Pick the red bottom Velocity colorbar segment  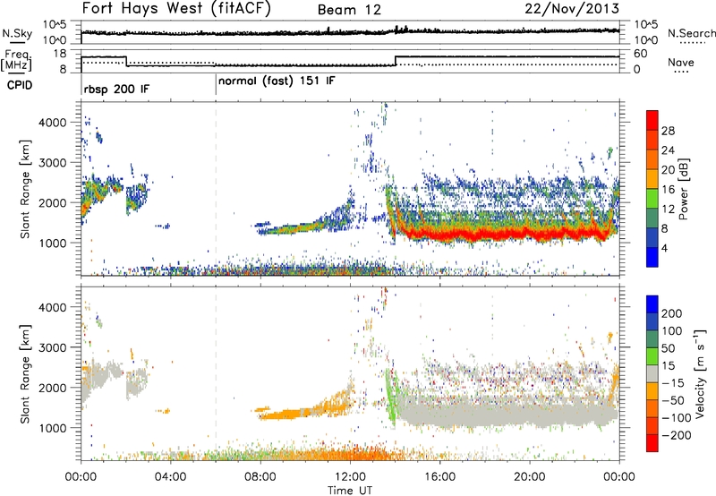[x=652, y=443]
